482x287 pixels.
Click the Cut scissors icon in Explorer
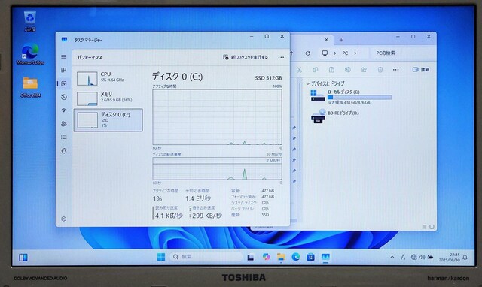click(299, 70)
